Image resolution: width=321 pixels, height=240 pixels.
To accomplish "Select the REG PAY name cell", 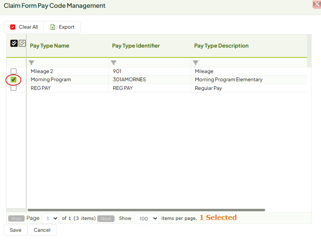I will [68, 88].
